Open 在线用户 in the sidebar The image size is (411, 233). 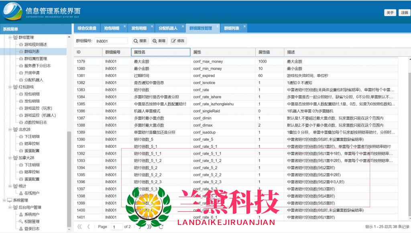[32, 193]
